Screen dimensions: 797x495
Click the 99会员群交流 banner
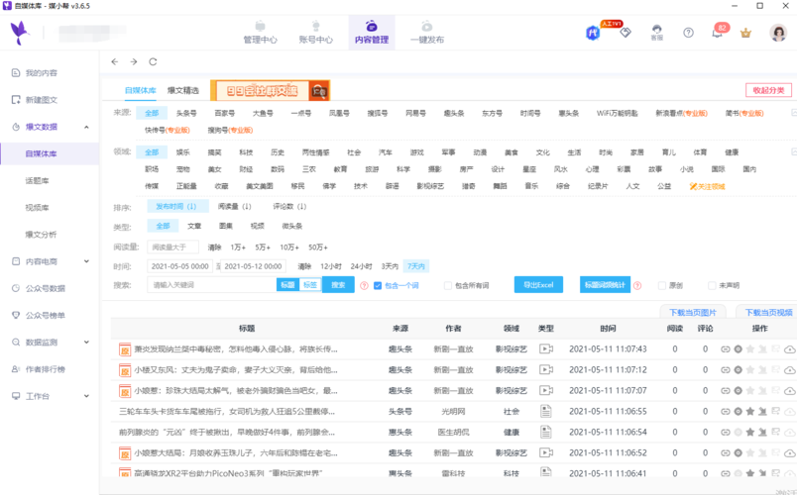(x=270, y=90)
